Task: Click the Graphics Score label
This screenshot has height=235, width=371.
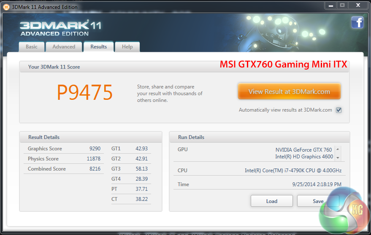Action: click(x=45, y=149)
